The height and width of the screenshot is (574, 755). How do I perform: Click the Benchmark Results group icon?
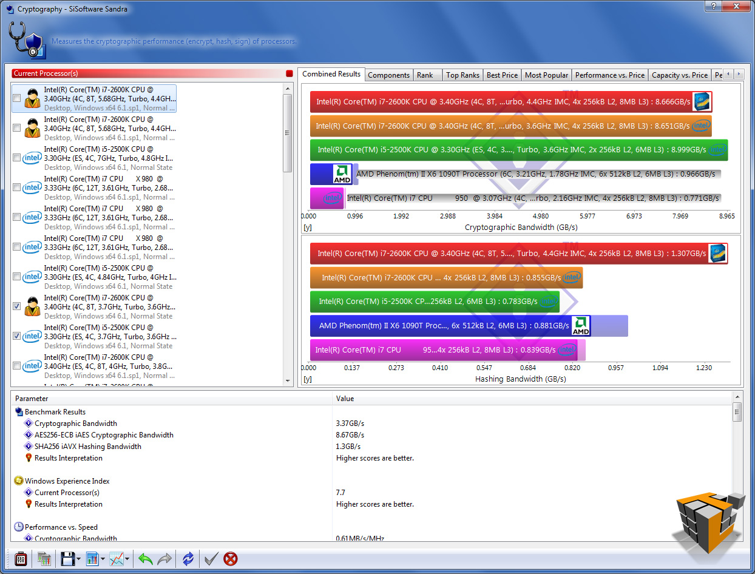click(19, 412)
